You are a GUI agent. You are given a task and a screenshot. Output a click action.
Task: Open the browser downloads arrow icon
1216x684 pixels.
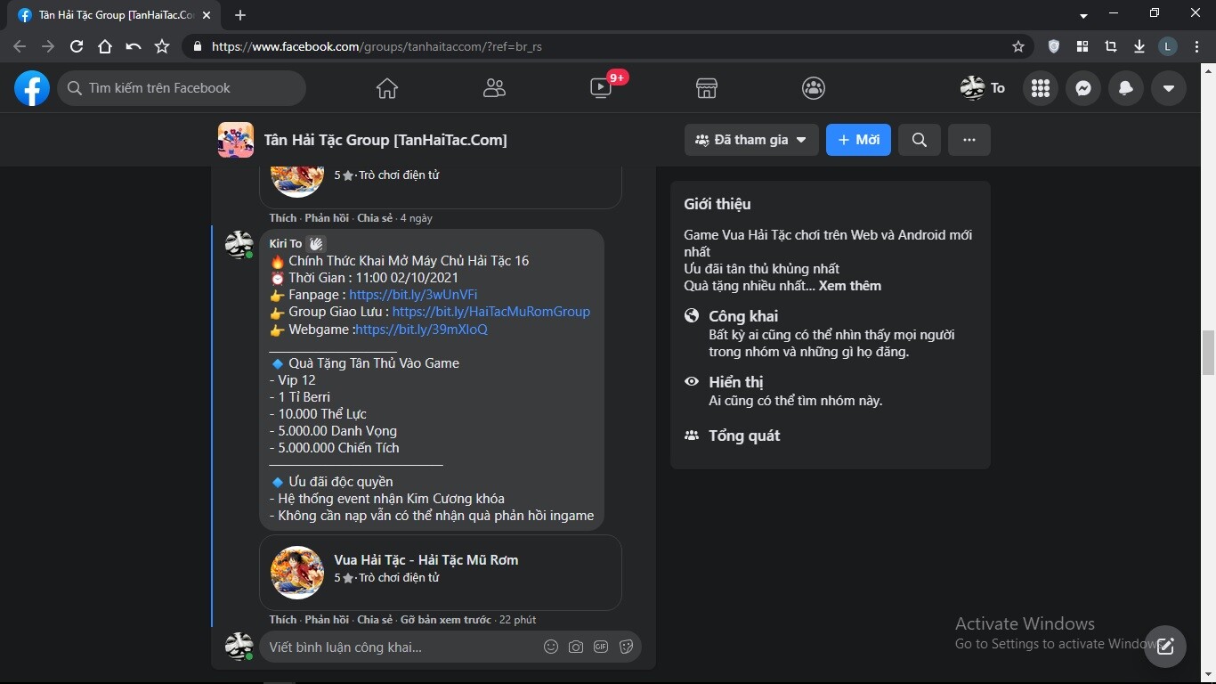coord(1139,46)
